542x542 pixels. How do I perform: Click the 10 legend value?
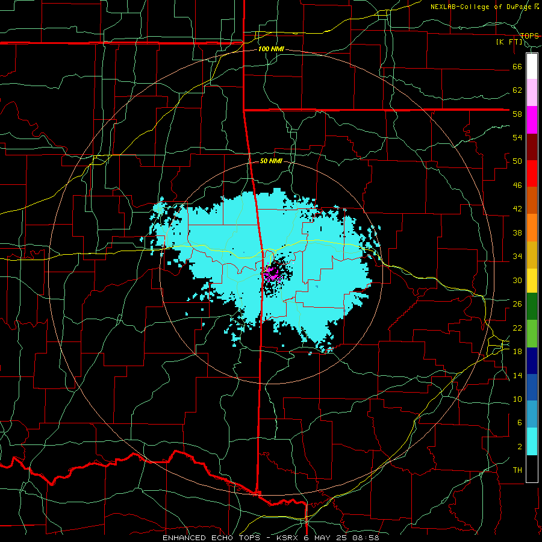click(517, 399)
